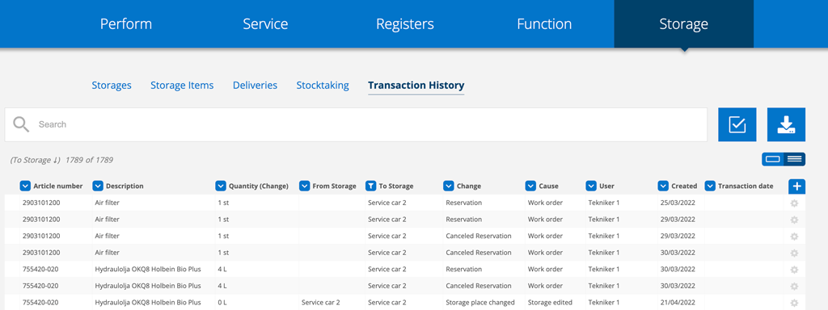Switch to compact single-row view toggle
Image resolution: width=828 pixels, height=310 pixels.
tap(772, 159)
